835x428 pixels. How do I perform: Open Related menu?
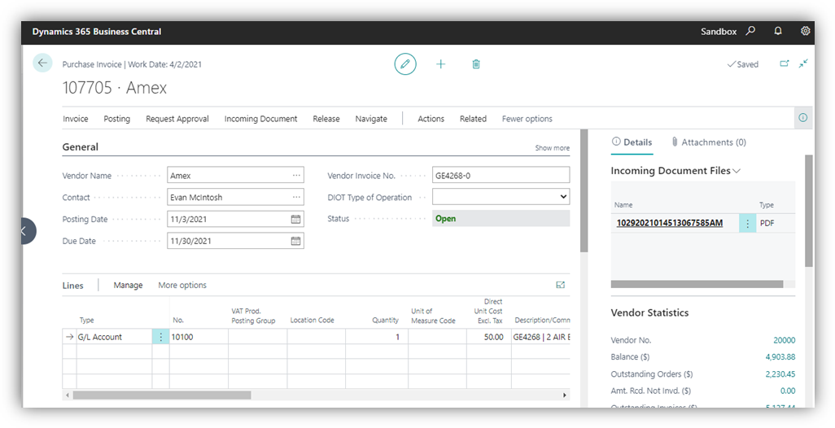click(473, 119)
